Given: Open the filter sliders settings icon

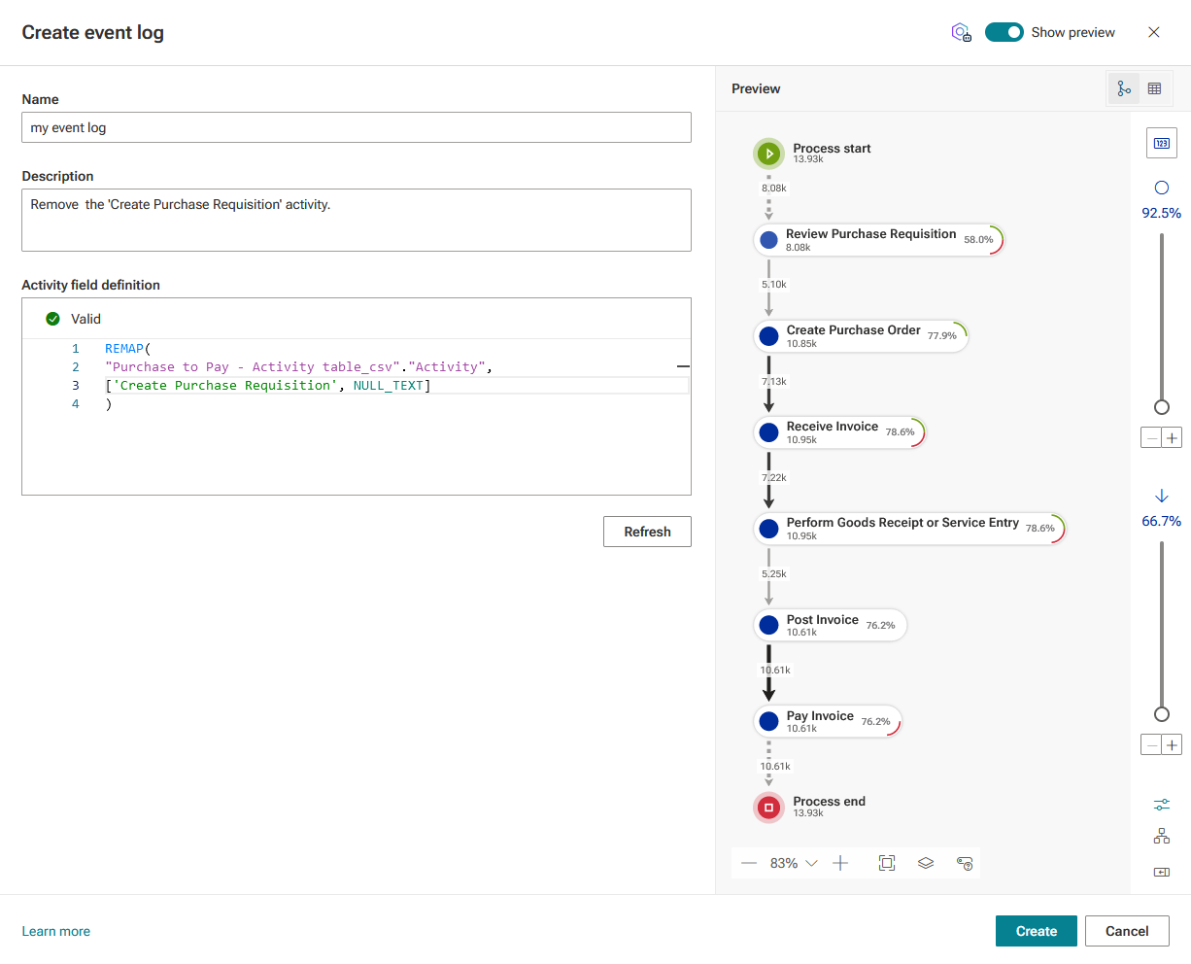Looking at the screenshot, I should click(x=1162, y=805).
